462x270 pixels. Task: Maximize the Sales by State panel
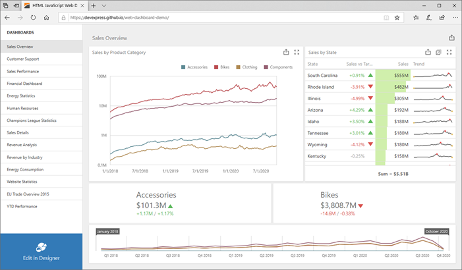click(x=449, y=52)
